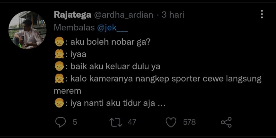276x138 pixels.
Task: Click the 'Membalas' label
Action: [74, 28]
